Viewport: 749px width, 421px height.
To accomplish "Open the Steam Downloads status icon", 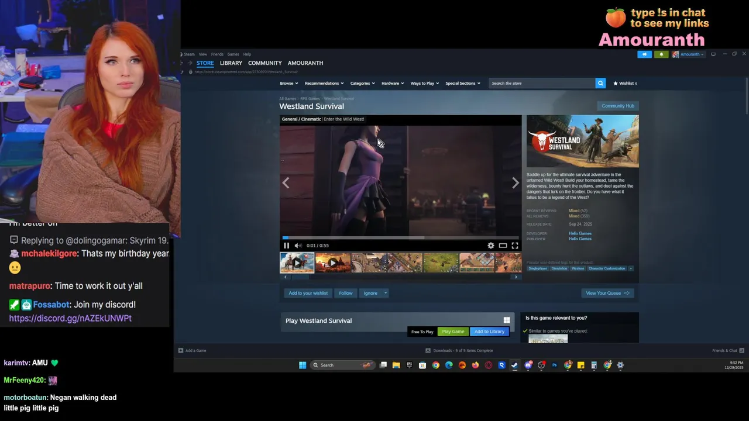I will point(428,350).
